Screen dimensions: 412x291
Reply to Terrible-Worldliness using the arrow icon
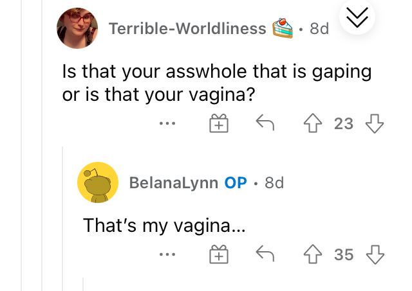click(265, 122)
